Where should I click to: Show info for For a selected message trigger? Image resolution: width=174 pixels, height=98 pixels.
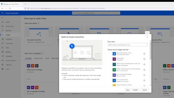click(x=144, y=75)
